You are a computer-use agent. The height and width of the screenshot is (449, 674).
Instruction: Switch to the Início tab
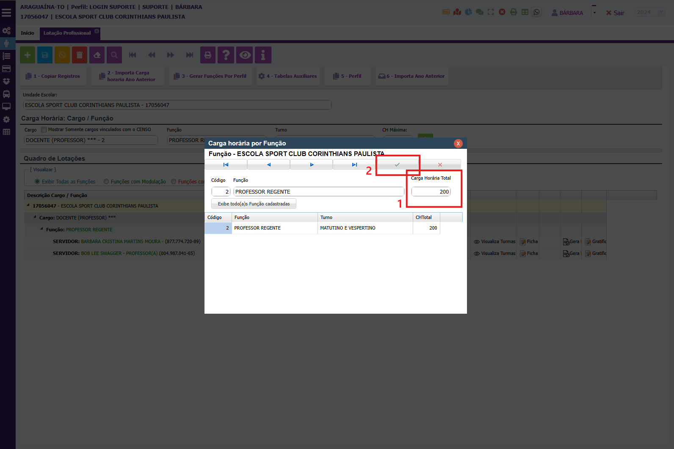(28, 33)
